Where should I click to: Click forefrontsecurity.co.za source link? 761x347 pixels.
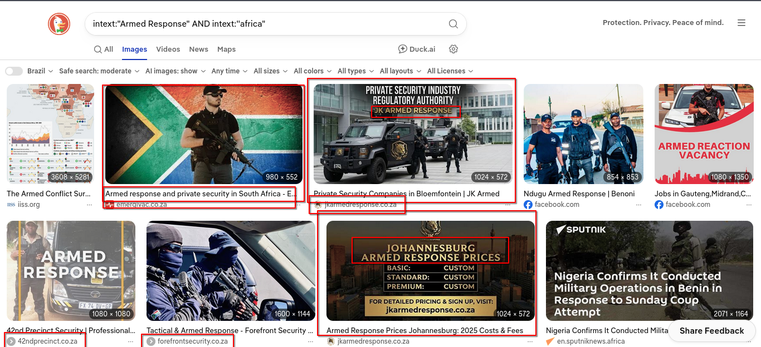(x=193, y=341)
